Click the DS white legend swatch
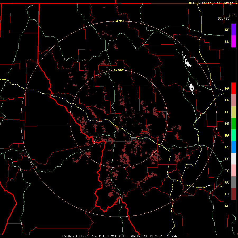 click(234, 159)
